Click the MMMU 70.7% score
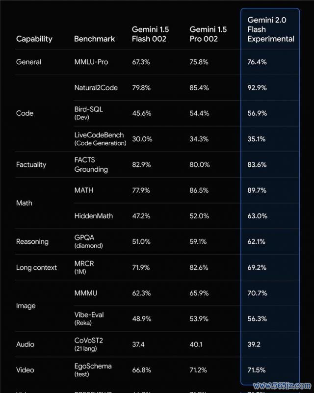314x393 pixels. click(x=258, y=293)
